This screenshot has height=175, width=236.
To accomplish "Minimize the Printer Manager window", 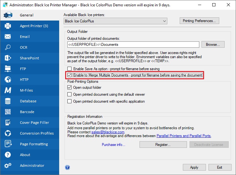I will [200, 5].
